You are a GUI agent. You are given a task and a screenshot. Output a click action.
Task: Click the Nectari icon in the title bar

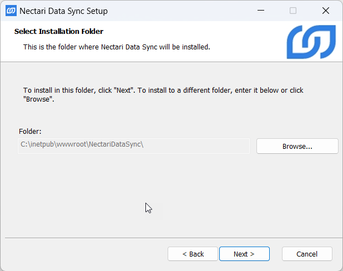[11, 11]
